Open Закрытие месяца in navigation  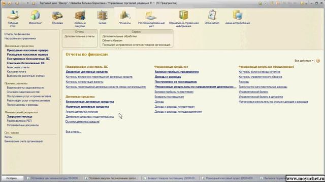click(19, 117)
